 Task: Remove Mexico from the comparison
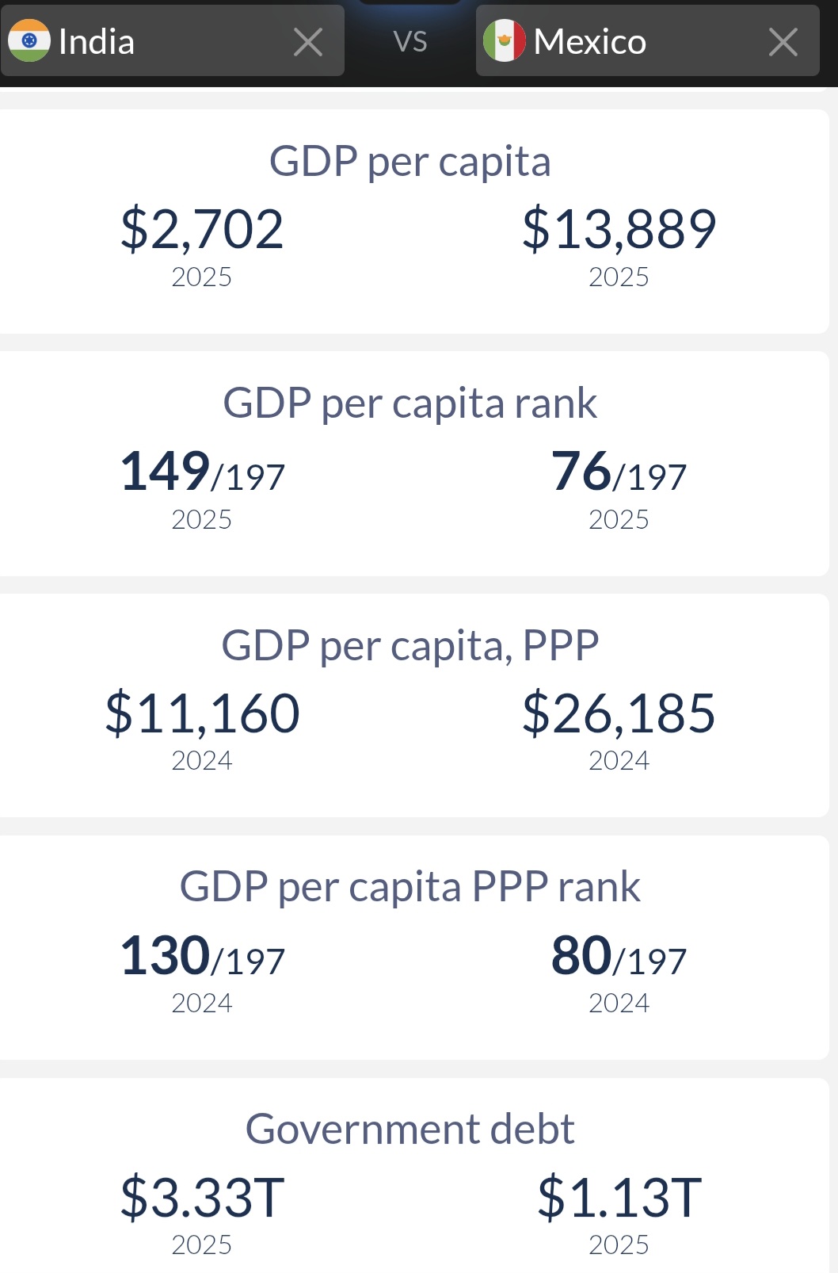click(x=783, y=42)
